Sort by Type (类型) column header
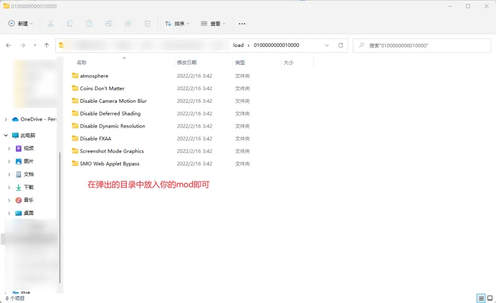This screenshot has height=303, width=496. [x=240, y=62]
